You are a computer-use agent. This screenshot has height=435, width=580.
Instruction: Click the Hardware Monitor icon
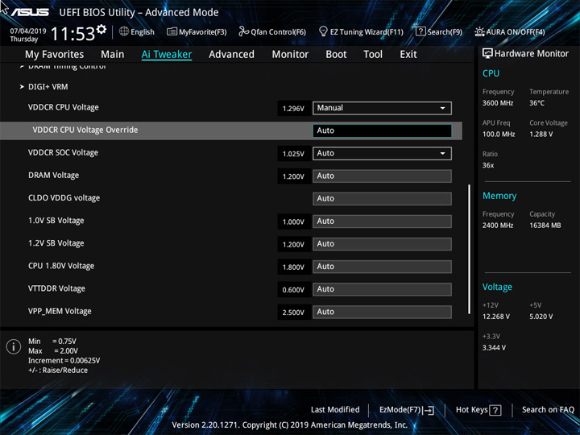coord(487,54)
